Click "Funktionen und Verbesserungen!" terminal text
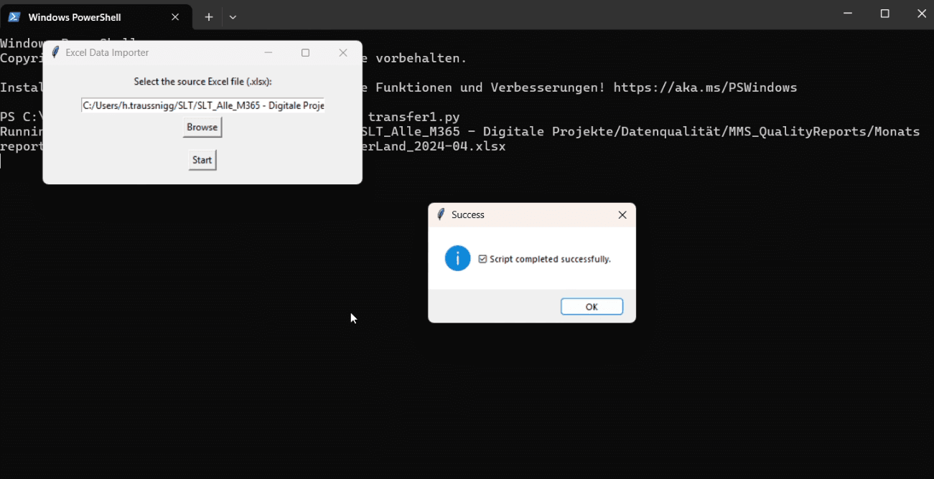The width and height of the screenshot is (934, 479). (491, 87)
